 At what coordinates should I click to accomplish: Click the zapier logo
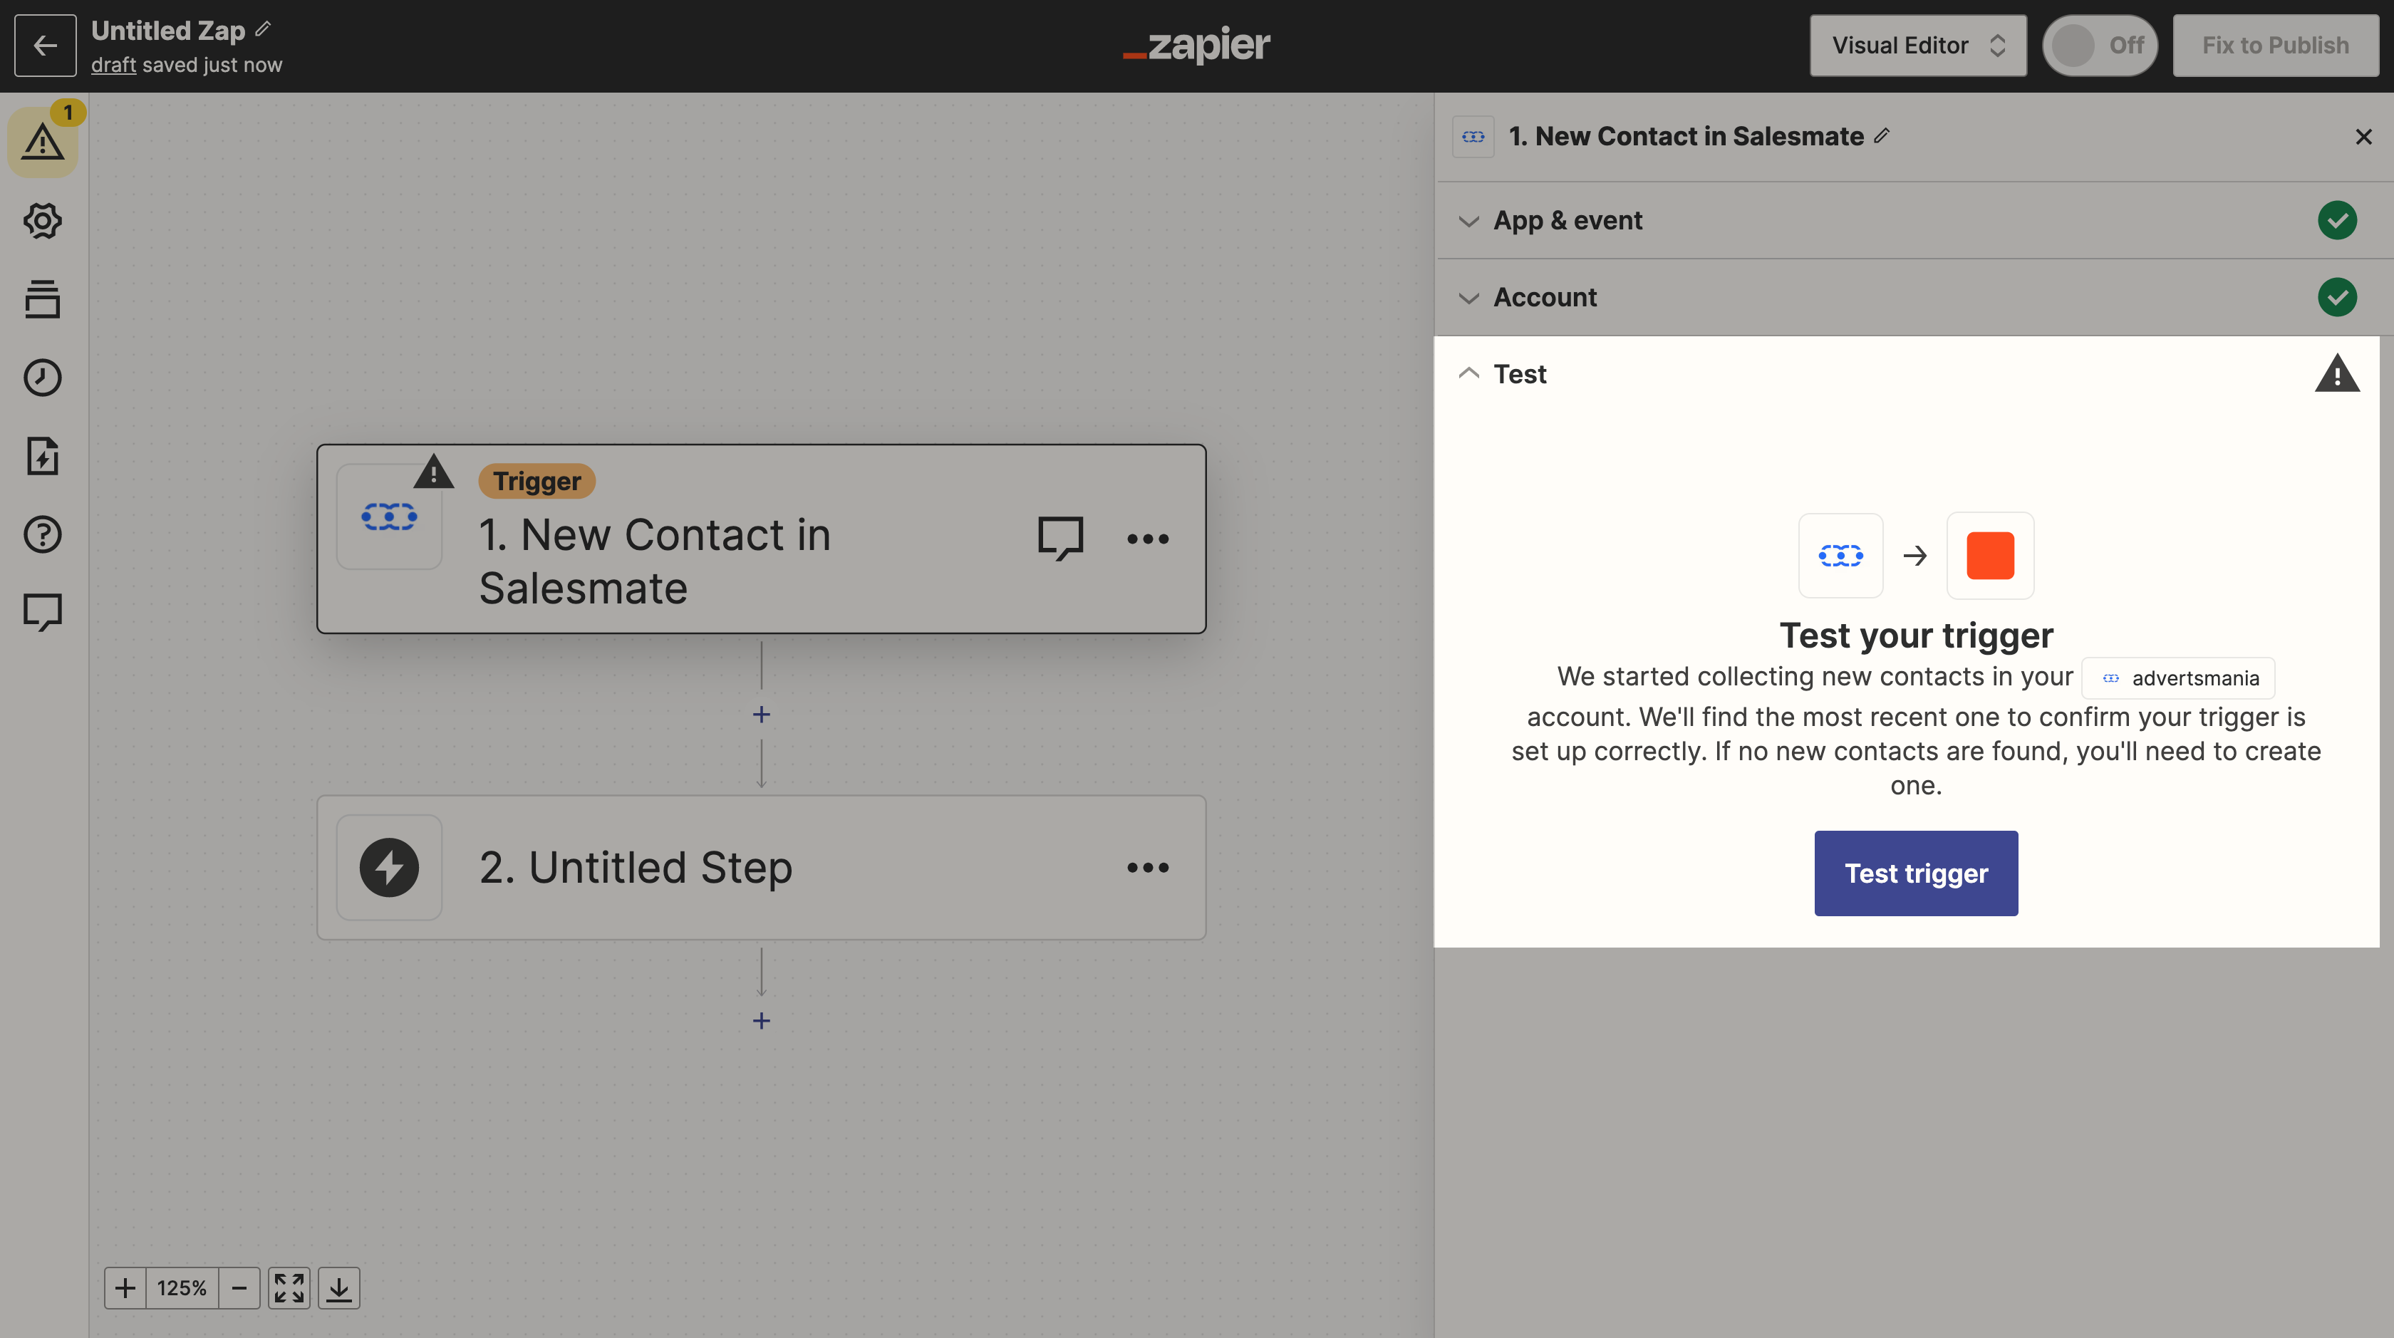click(1196, 45)
